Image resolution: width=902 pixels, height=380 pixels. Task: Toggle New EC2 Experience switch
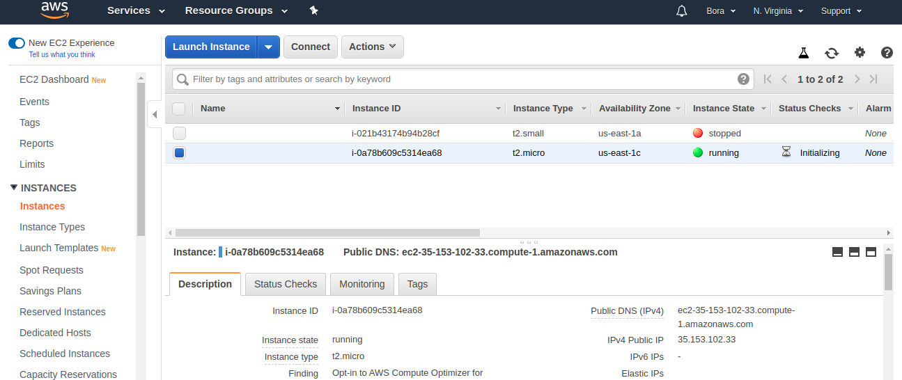point(17,43)
